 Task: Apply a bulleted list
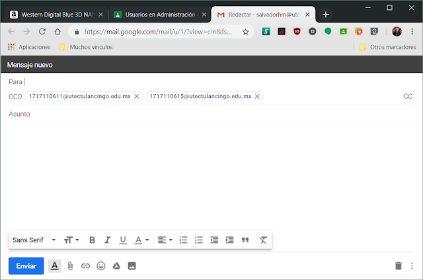coord(198,240)
